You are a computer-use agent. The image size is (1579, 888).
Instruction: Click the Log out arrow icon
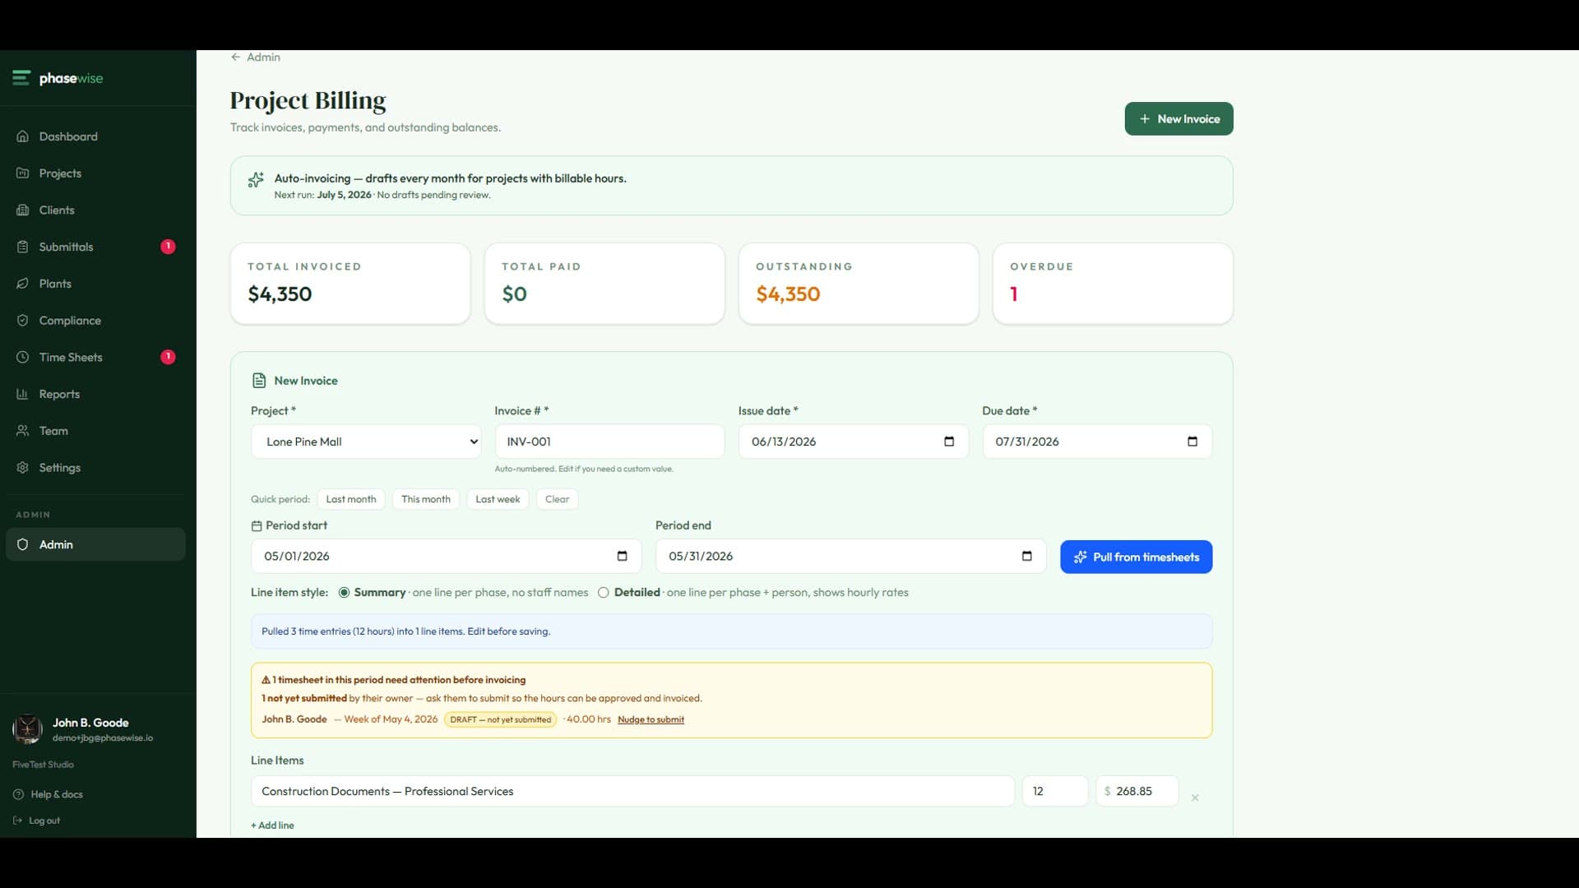17,821
